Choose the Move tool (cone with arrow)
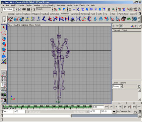Image resolution: width=142 pixels, height=122 pixels. coord(4,39)
